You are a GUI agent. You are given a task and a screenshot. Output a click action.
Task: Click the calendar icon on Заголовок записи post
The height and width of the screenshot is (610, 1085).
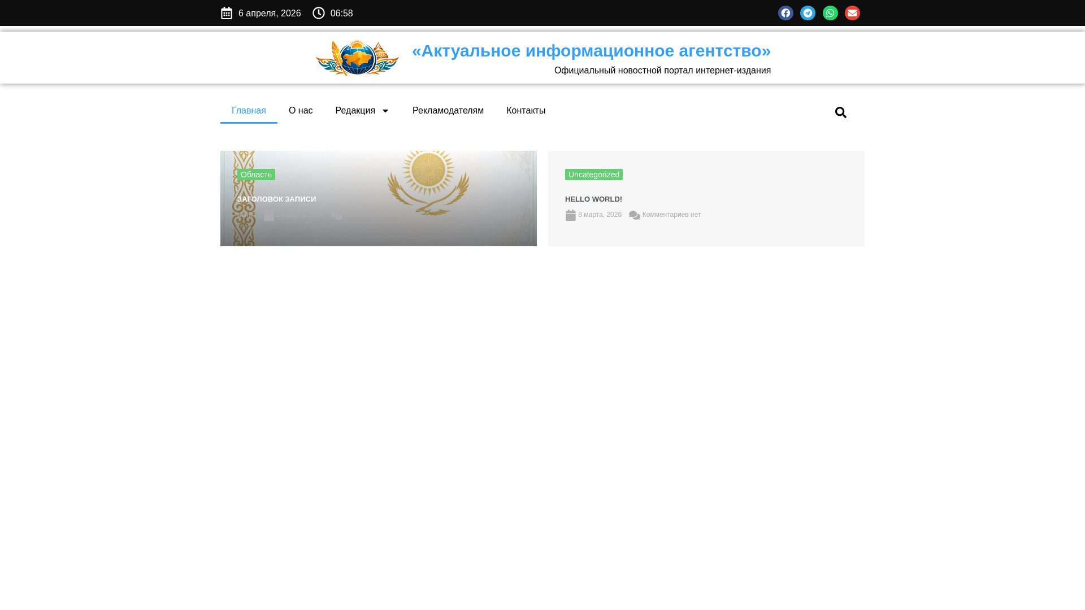coord(269,215)
